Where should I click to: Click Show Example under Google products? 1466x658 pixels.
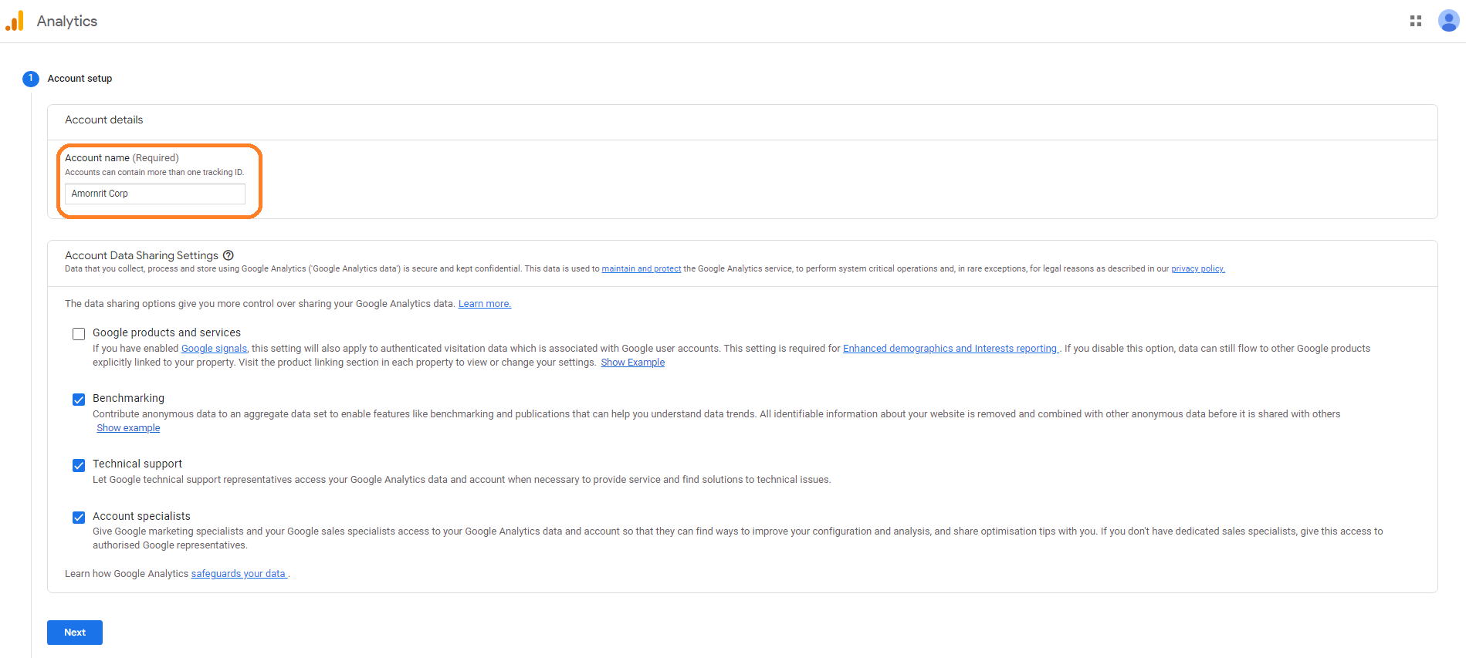tap(632, 363)
